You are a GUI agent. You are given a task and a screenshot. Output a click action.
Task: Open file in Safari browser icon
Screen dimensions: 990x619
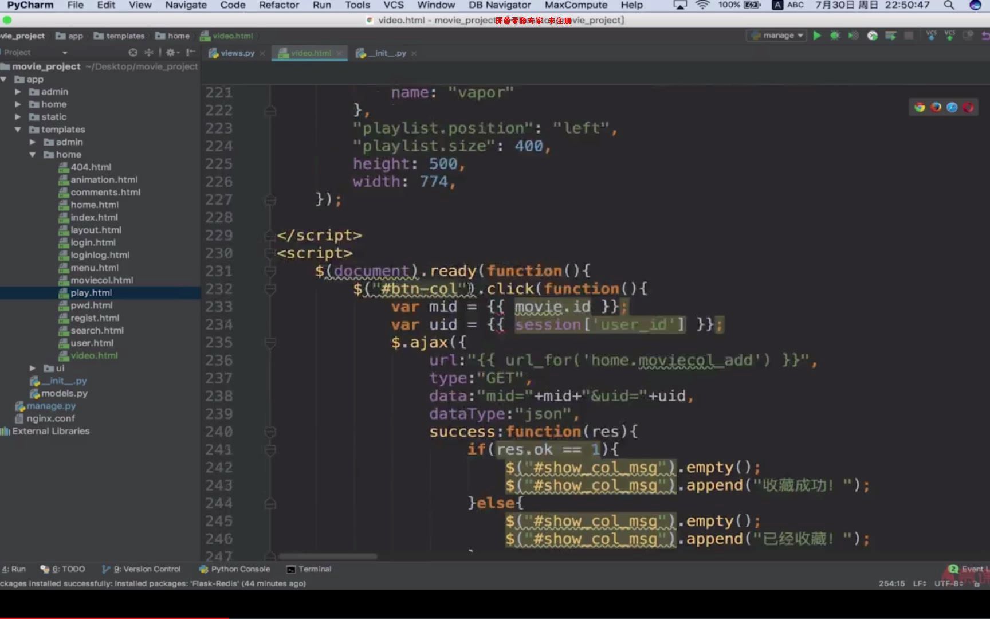tap(952, 107)
